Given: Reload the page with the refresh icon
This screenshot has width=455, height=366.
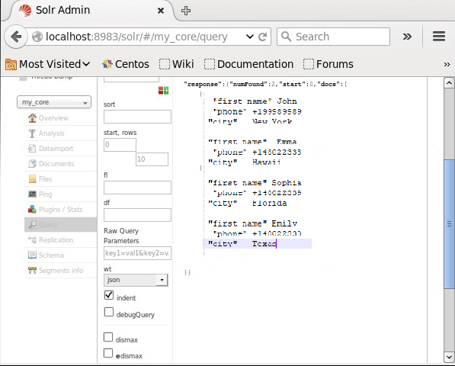Looking at the screenshot, I should (263, 37).
